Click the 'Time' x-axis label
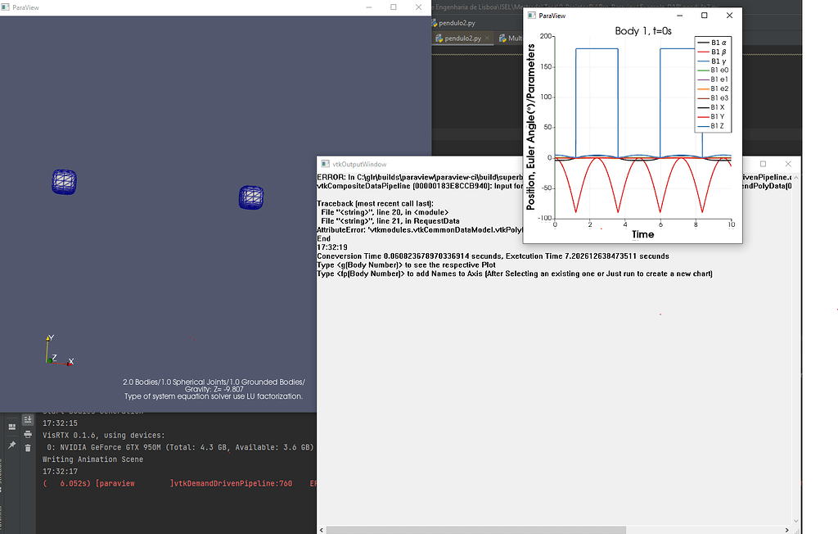838x534 pixels. tap(643, 234)
